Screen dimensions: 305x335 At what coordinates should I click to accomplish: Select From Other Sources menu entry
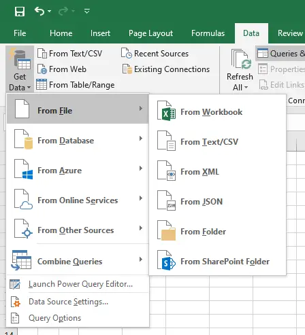[x=78, y=228]
